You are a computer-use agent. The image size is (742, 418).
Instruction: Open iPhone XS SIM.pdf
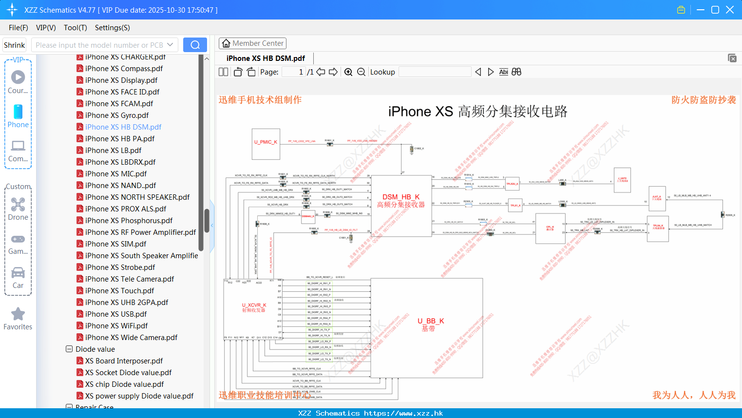tap(115, 244)
